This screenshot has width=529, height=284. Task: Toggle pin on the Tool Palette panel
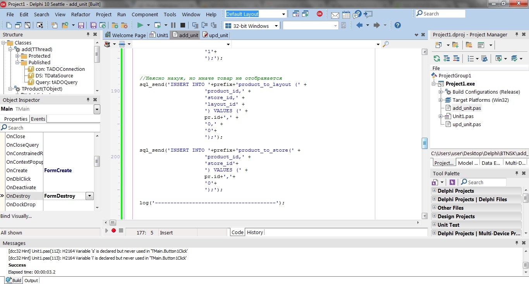pos(517,173)
